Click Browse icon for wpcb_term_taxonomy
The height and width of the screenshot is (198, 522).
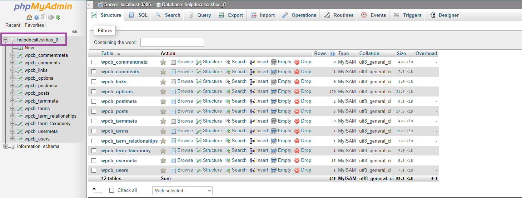[173, 150]
